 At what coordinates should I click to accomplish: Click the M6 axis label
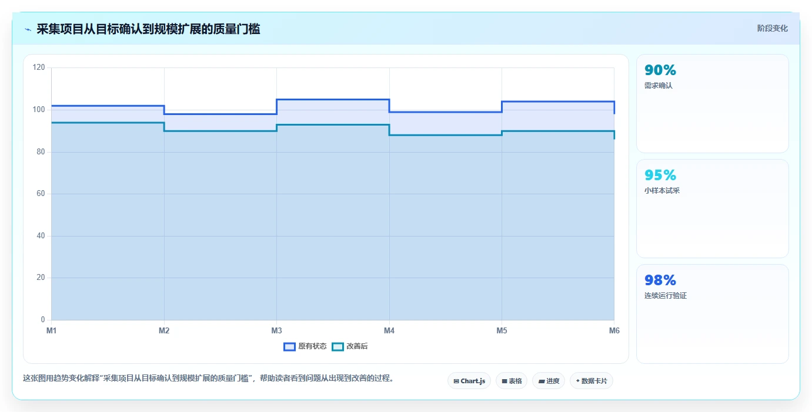614,331
